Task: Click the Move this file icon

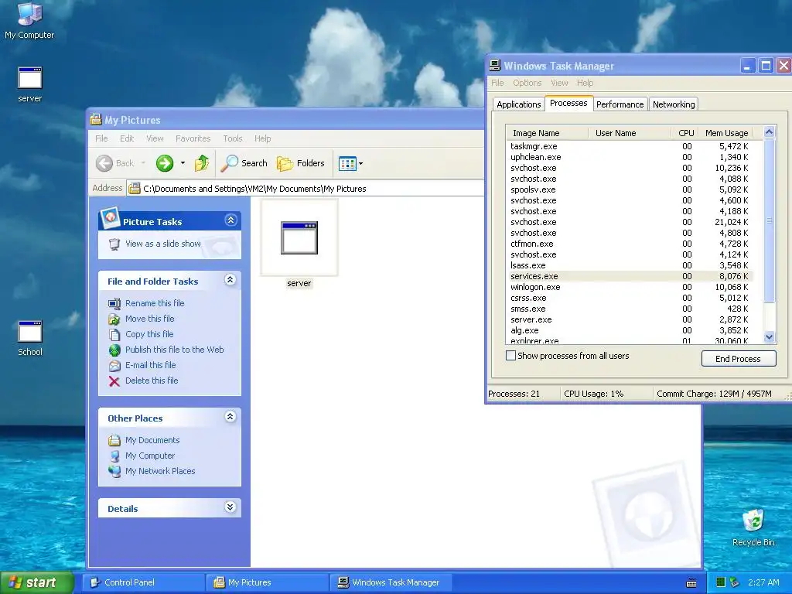Action: 114,319
